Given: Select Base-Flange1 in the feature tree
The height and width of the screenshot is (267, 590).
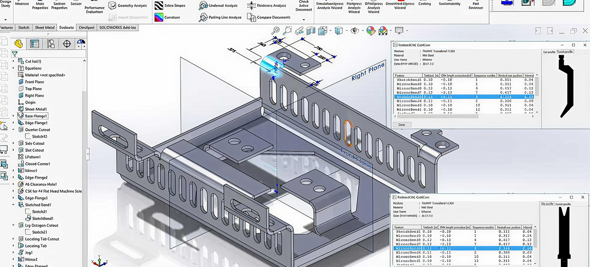Looking at the screenshot, I should pyautogui.click(x=35, y=116).
